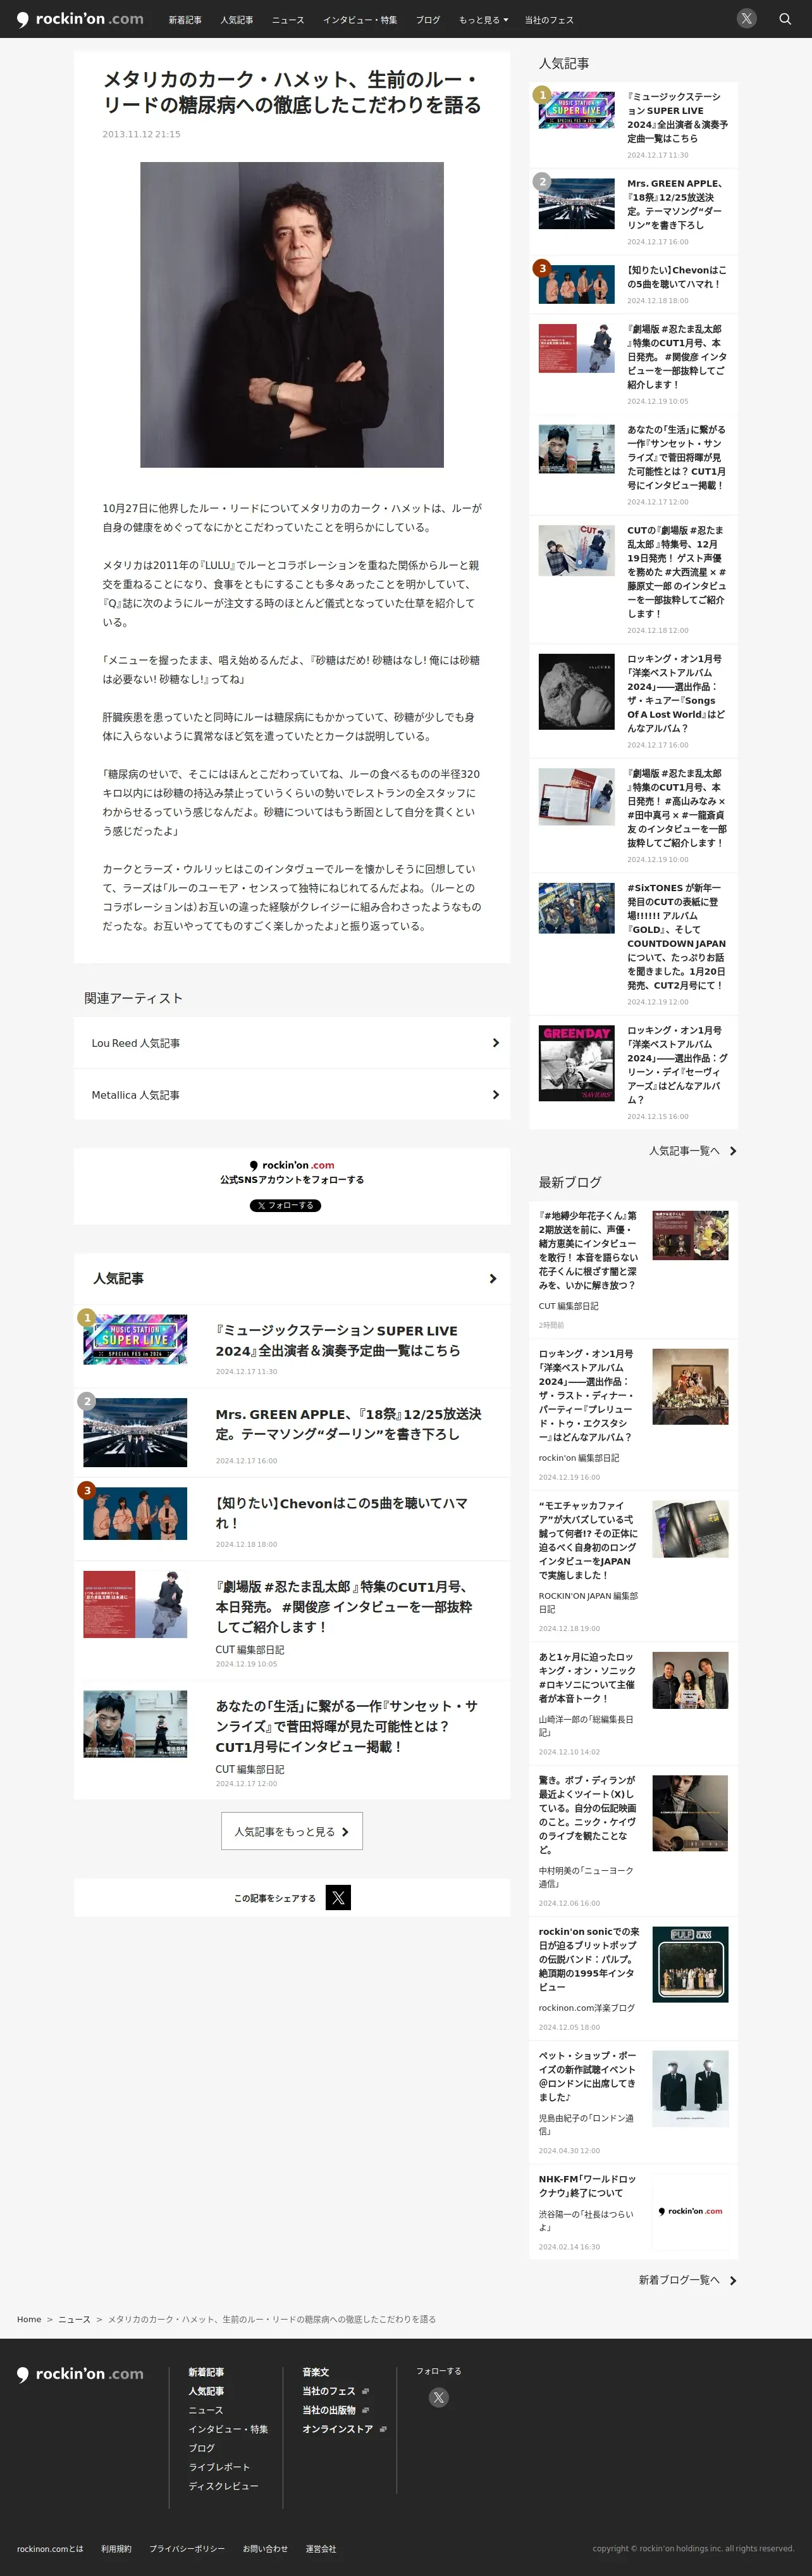Open プライバシーポリシー in the footer
This screenshot has width=812, height=2576.
187,2548
